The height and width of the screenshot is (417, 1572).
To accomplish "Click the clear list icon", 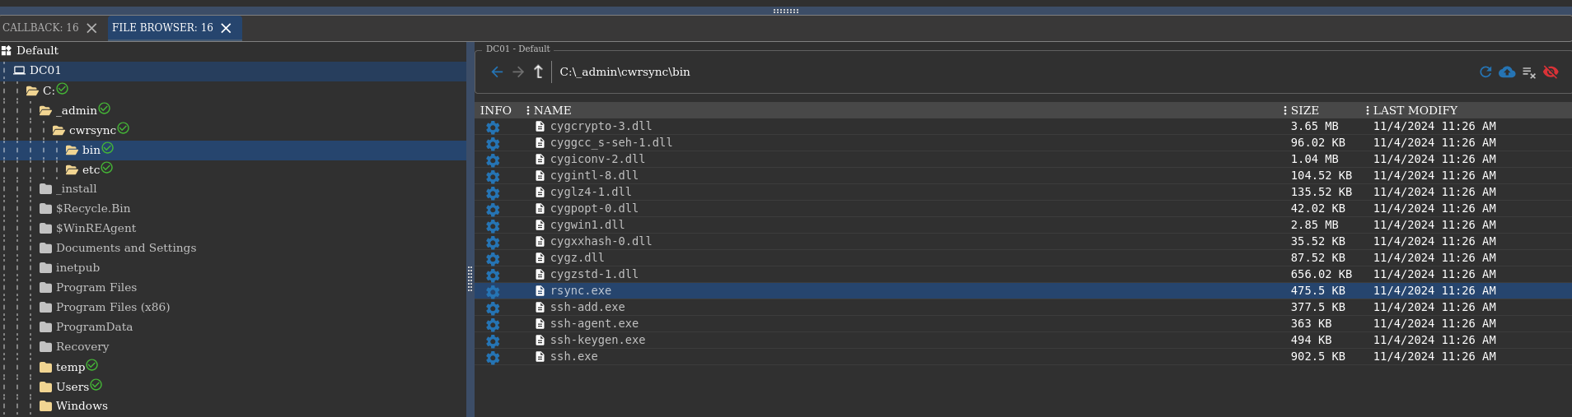I will point(1529,72).
